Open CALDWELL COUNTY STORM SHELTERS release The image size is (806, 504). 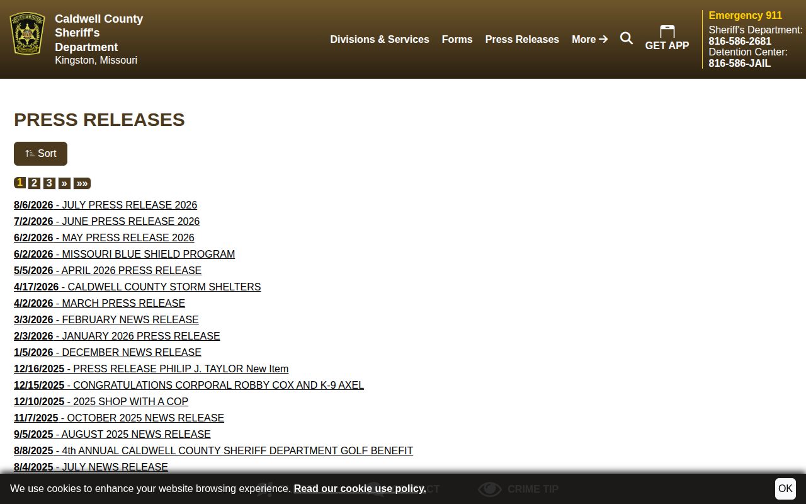(x=137, y=287)
